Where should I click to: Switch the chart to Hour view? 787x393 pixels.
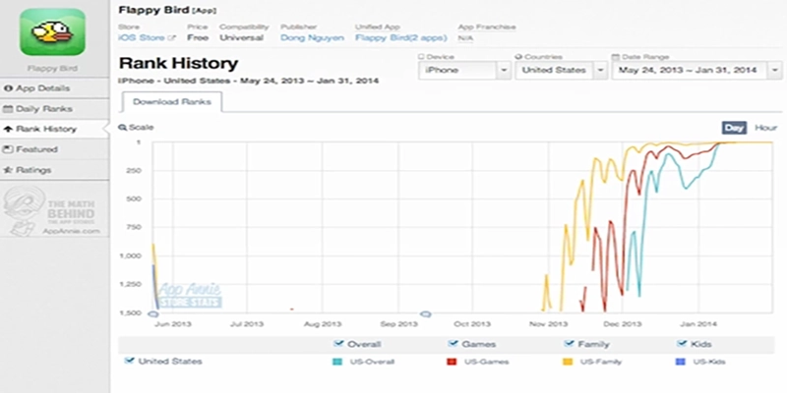tap(765, 128)
